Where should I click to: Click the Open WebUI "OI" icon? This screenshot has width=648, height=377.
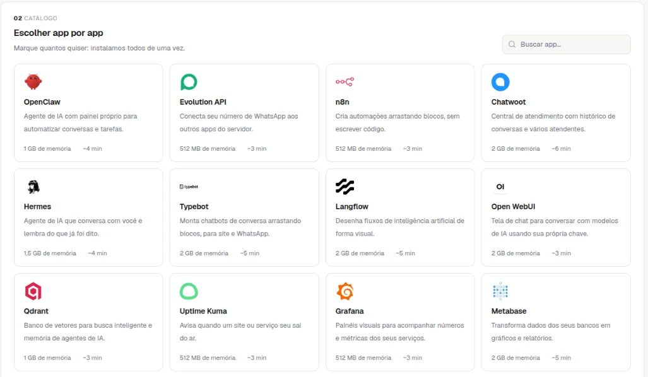point(500,187)
